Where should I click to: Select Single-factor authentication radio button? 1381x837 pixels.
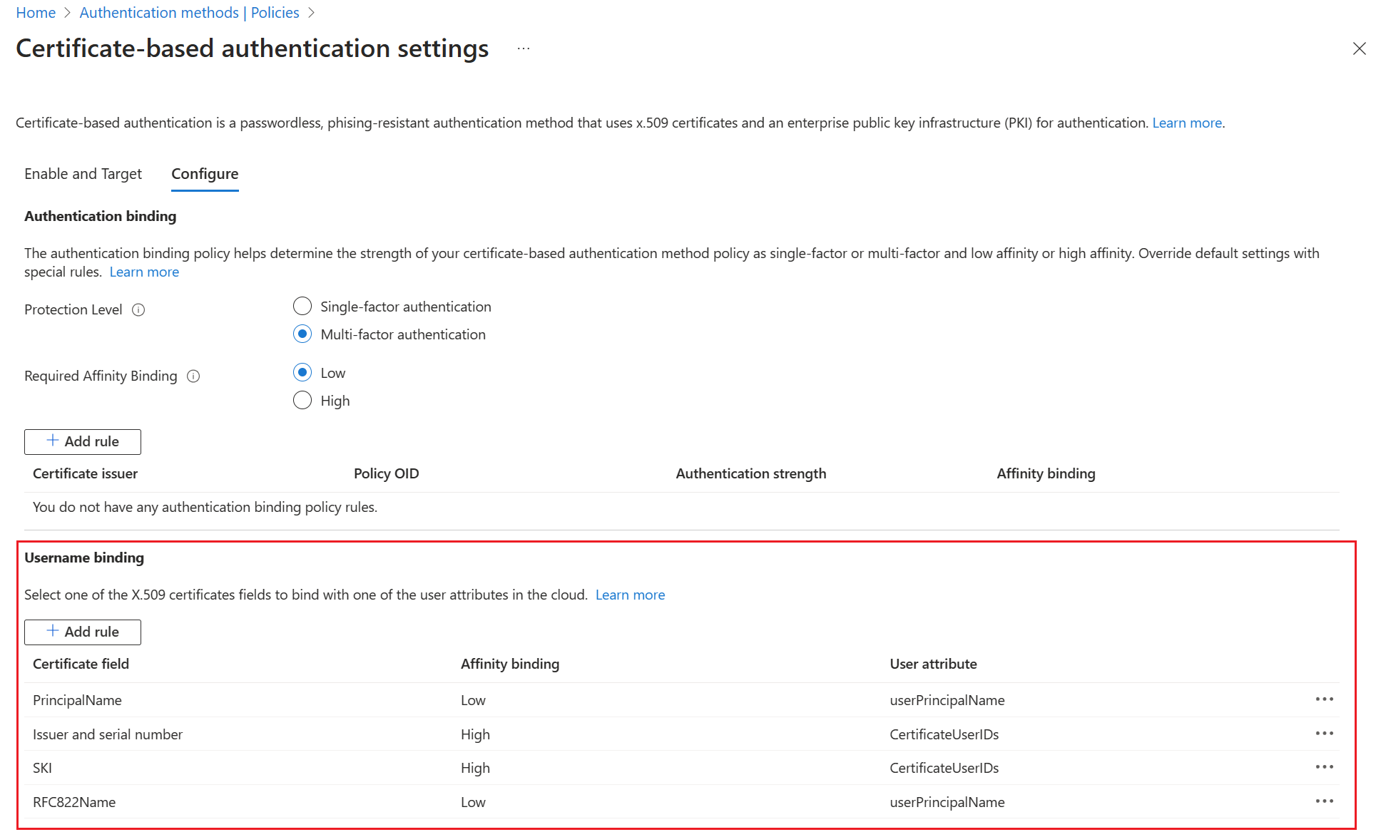coord(303,306)
